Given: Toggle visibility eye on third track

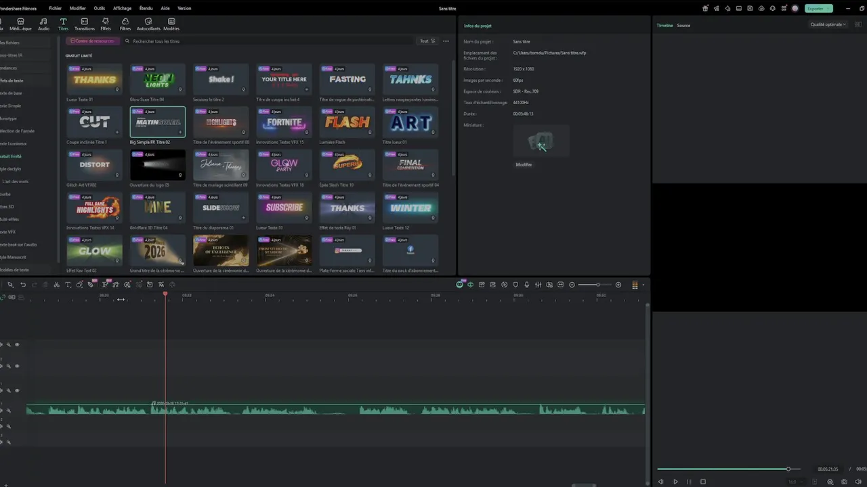Looking at the screenshot, I should point(17,390).
